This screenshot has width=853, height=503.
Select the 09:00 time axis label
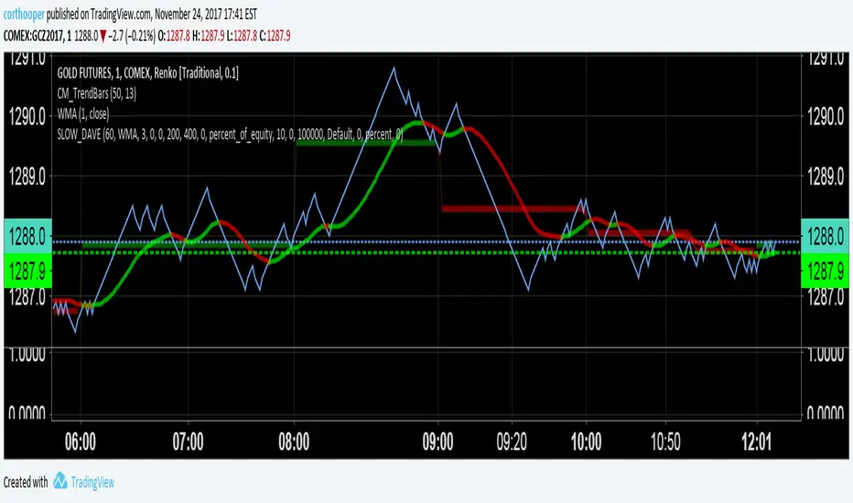[437, 442]
